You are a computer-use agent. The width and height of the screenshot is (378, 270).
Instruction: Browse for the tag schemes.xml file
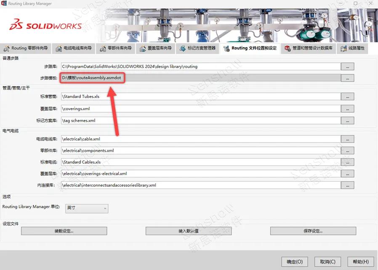click(347, 121)
